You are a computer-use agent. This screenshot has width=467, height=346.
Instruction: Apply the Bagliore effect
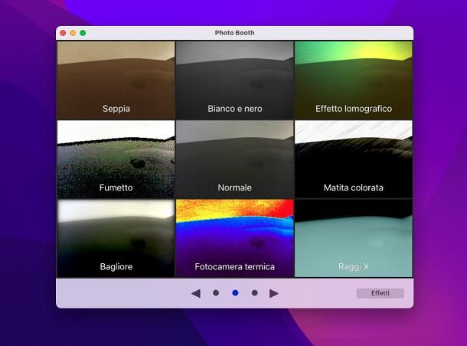[116, 238]
